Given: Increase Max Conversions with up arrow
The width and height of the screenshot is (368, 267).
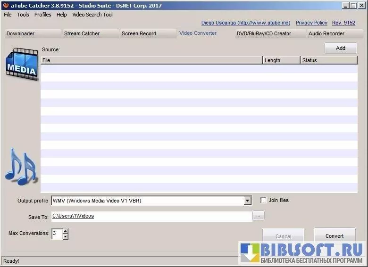Looking at the screenshot, I should (65, 231).
